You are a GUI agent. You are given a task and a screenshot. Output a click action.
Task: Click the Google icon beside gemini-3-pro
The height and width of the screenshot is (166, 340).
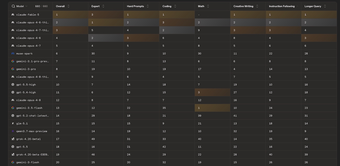point(13,69)
